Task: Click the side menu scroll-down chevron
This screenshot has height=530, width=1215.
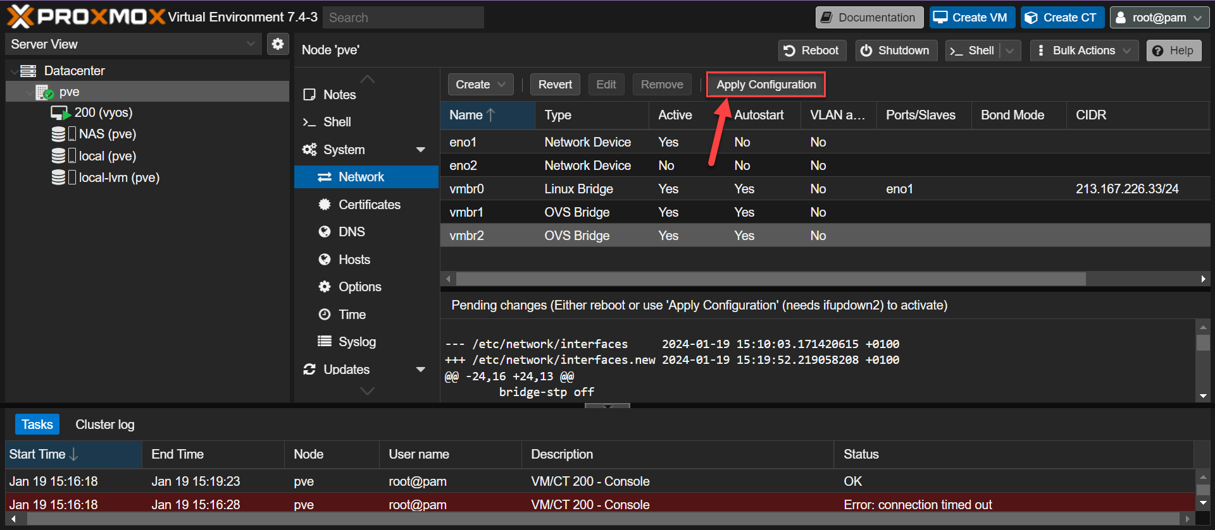Action: click(x=367, y=391)
